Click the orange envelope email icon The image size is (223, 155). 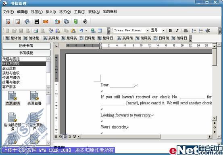(46, 22)
